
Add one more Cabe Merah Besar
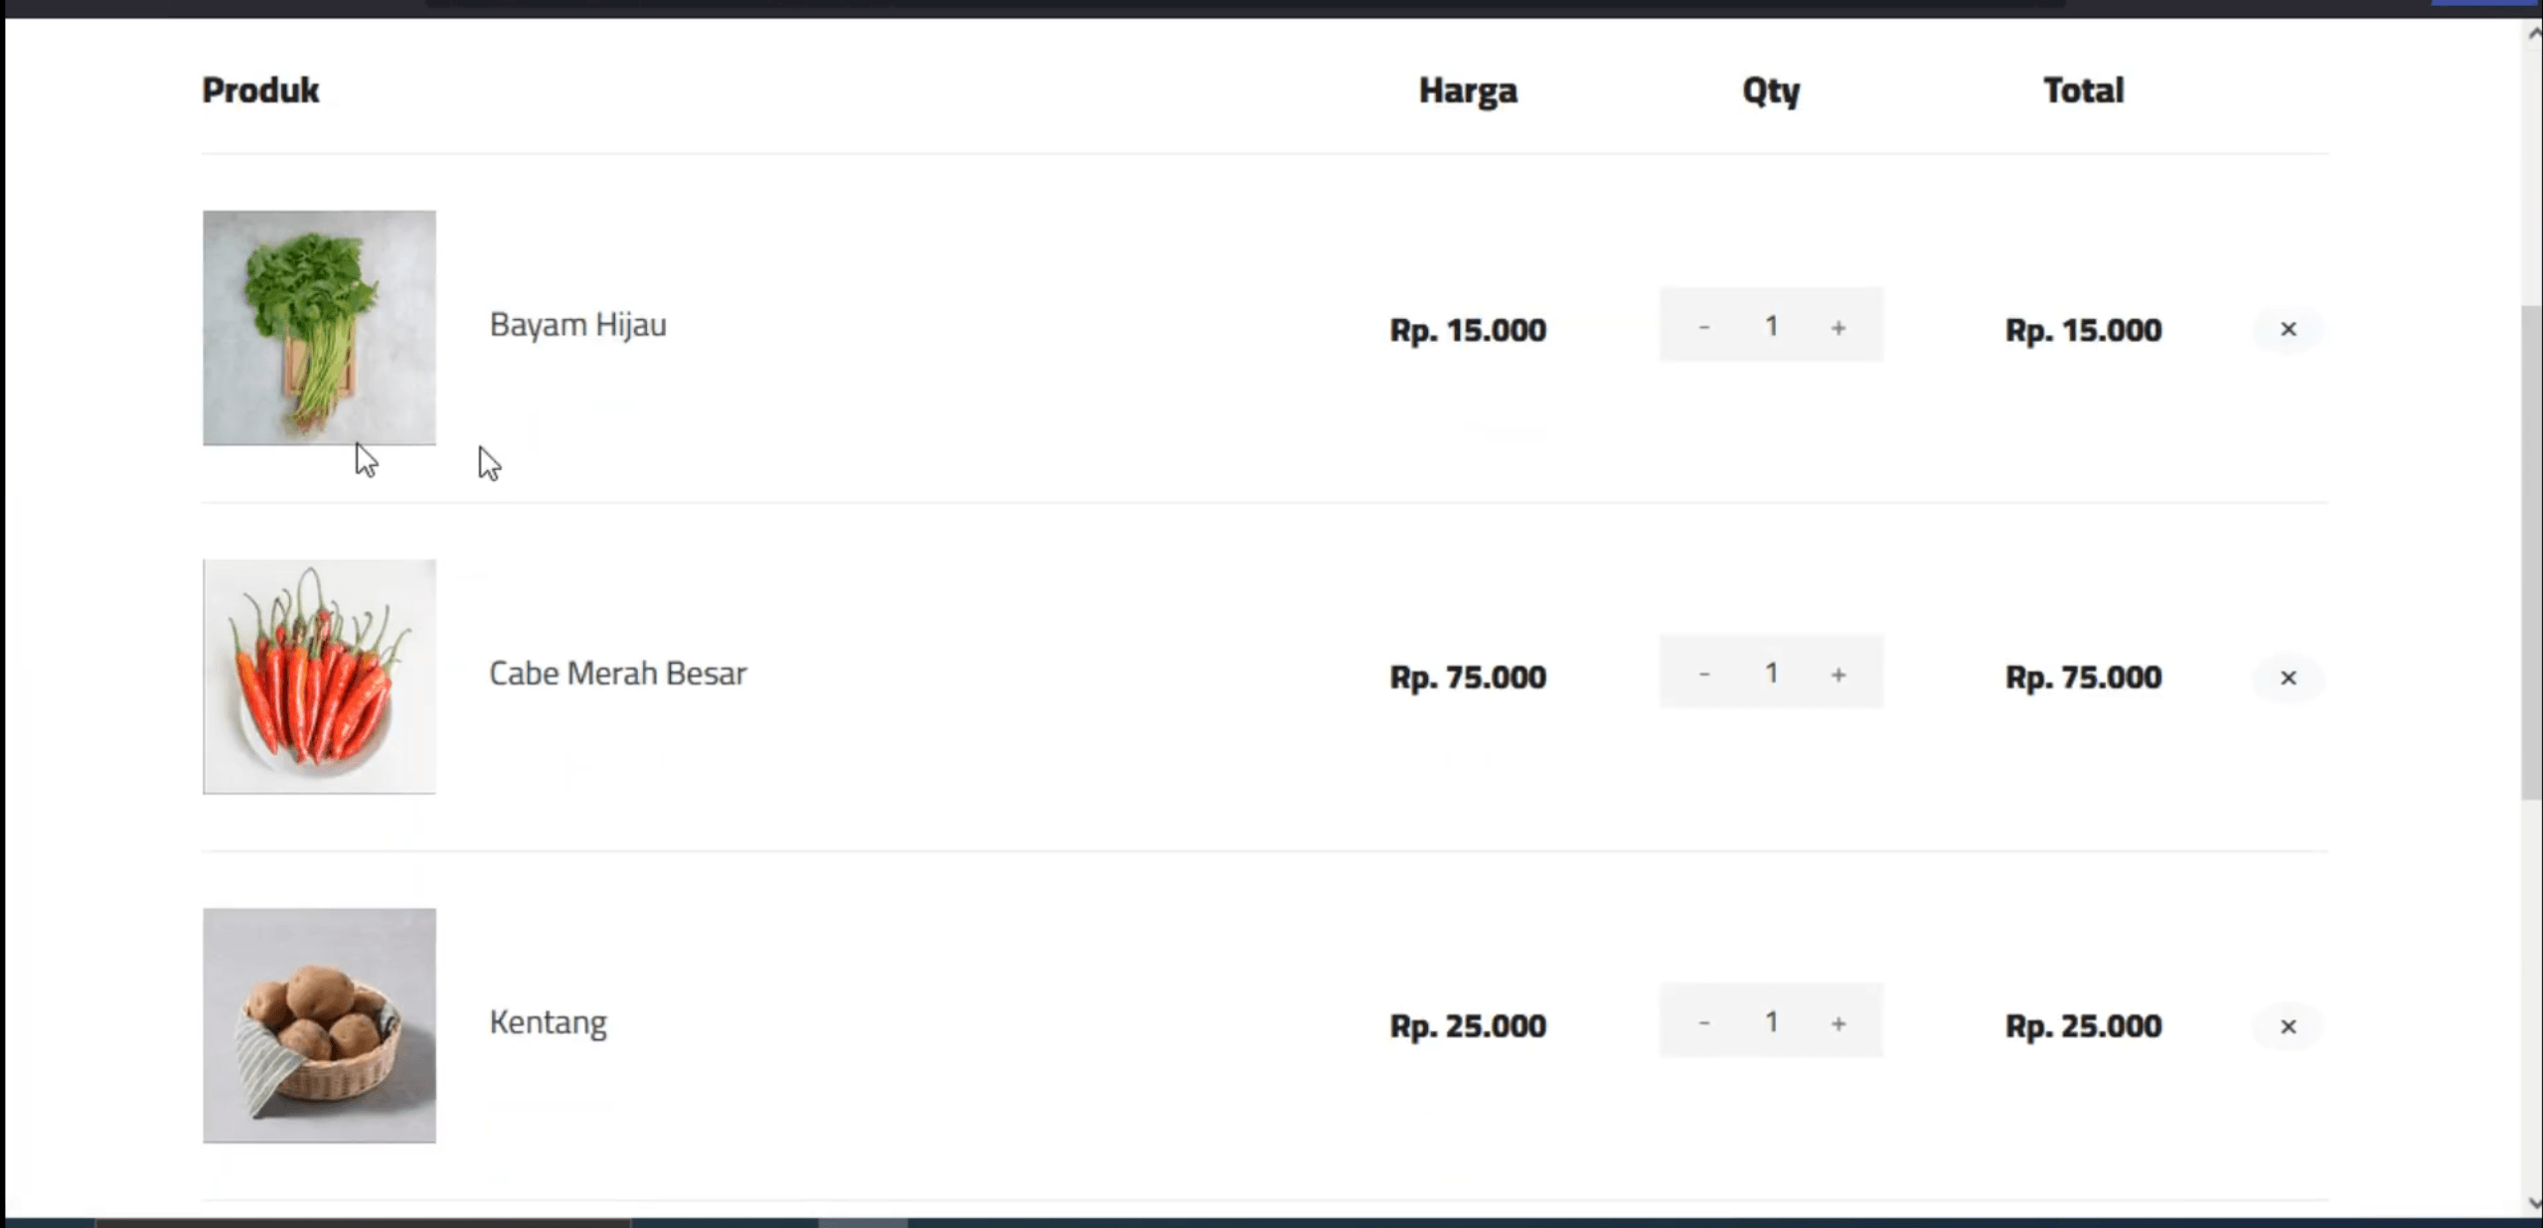pyautogui.click(x=1837, y=675)
